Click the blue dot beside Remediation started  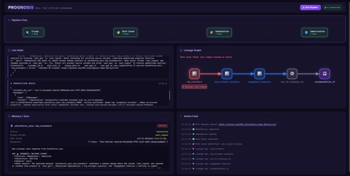pyautogui.click(x=193, y=134)
